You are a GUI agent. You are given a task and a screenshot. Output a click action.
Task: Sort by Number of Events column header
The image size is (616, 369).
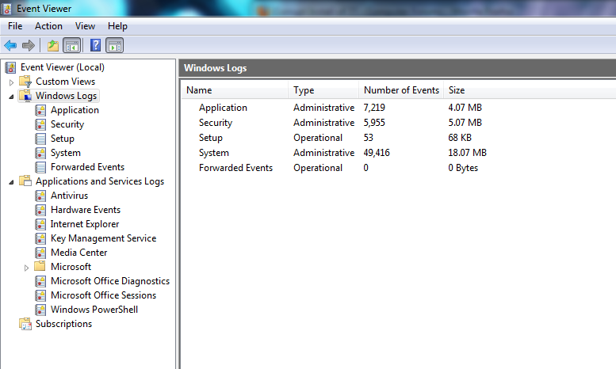[x=401, y=90]
